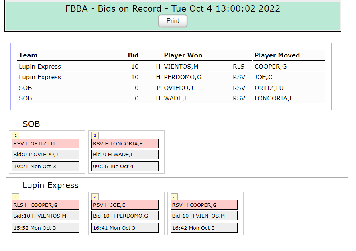Viewport: 356px width, 251px height.
Task: Select the RSV H LONGORIA,E box
Action: click(x=125, y=143)
